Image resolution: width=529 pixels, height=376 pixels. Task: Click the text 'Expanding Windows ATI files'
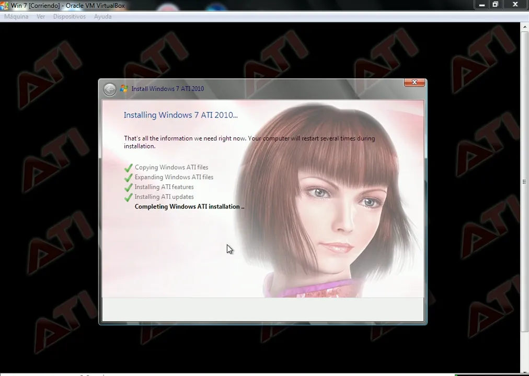click(x=174, y=177)
